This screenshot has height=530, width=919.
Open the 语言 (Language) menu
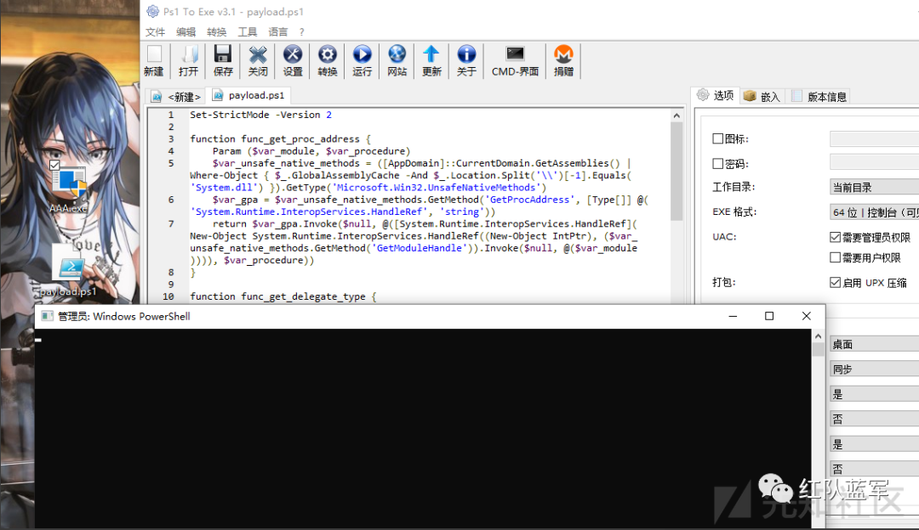277,32
